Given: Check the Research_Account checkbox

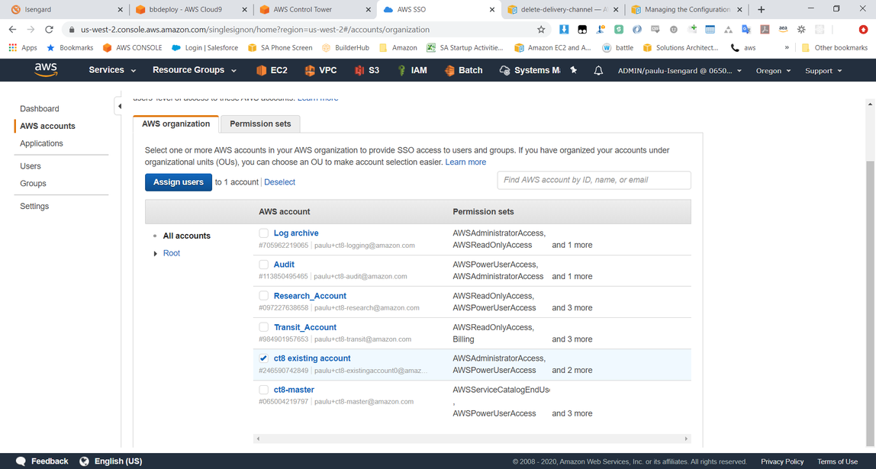Looking at the screenshot, I should click(x=264, y=296).
